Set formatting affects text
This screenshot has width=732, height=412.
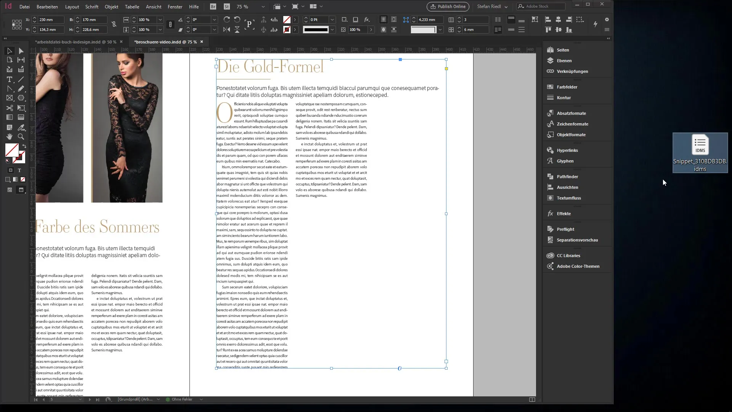tap(19, 171)
